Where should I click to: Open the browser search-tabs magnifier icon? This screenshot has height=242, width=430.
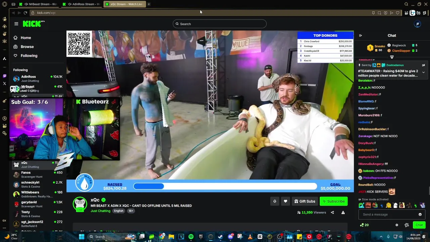(406, 4)
